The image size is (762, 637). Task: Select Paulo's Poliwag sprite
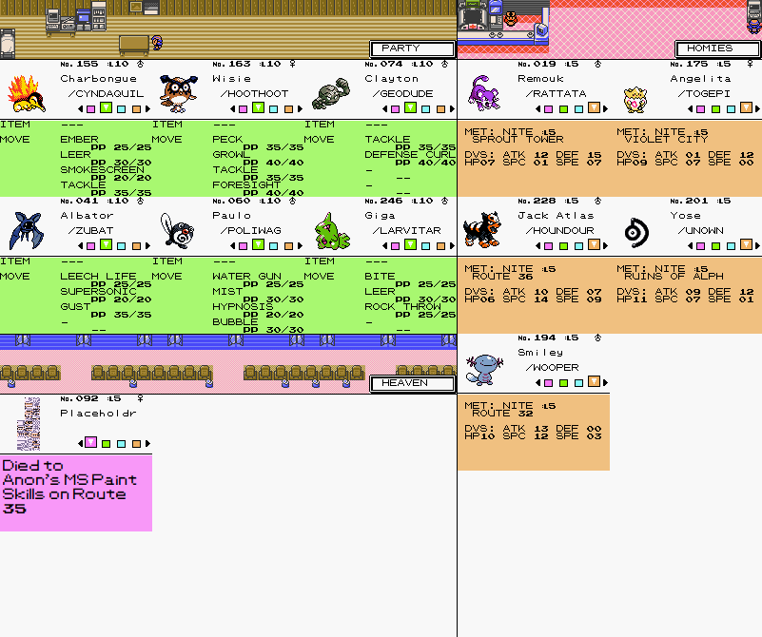(177, 231)
